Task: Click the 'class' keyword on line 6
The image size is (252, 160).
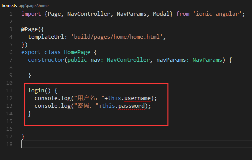Action: pyautogui.click(x=52, y=52)
